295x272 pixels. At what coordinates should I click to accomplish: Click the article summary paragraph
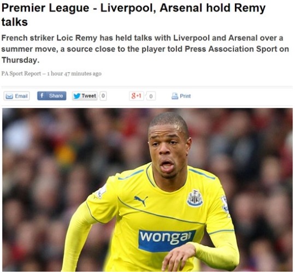click(x=145, y=49)
